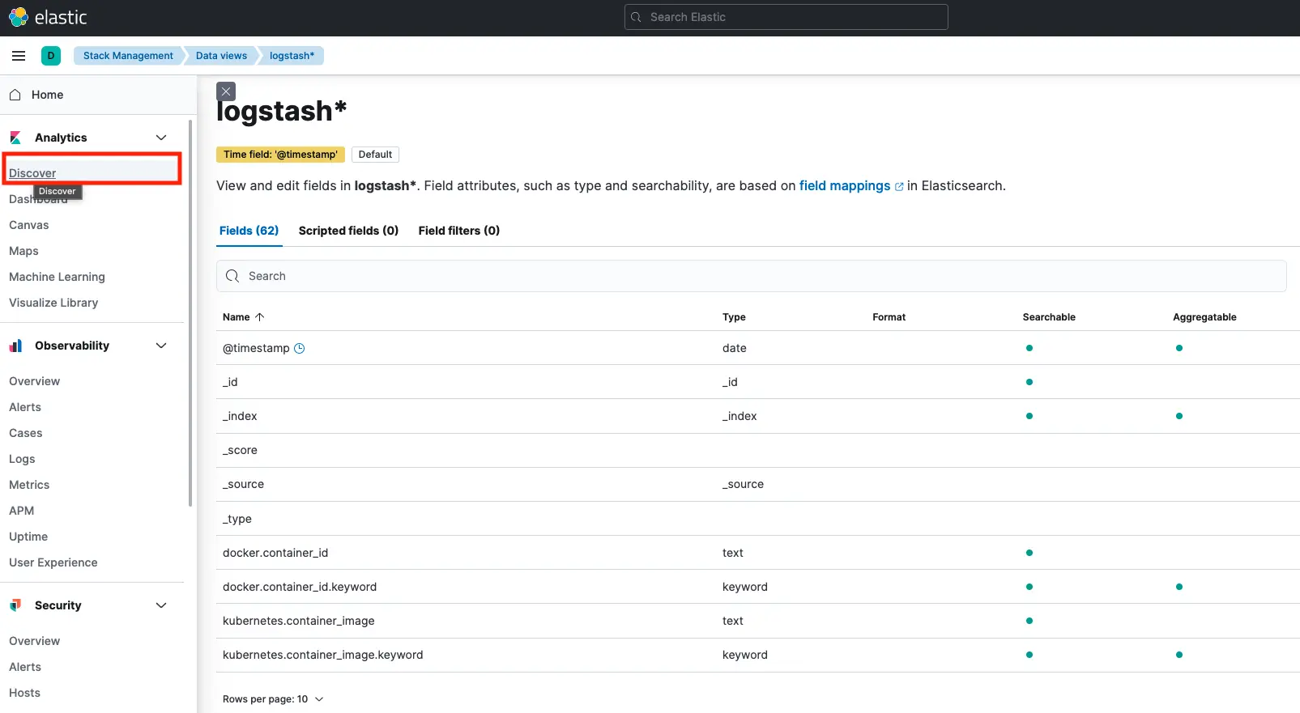Click the clock icon beside @timestamp

pyautogui.click(x=299, y=348)
